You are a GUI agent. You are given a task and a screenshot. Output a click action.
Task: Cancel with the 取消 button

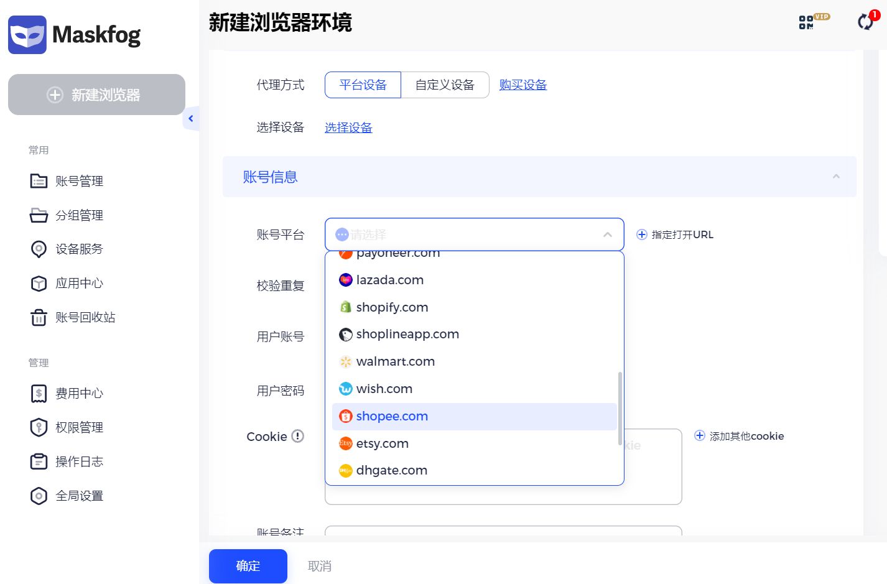(320, 566)
